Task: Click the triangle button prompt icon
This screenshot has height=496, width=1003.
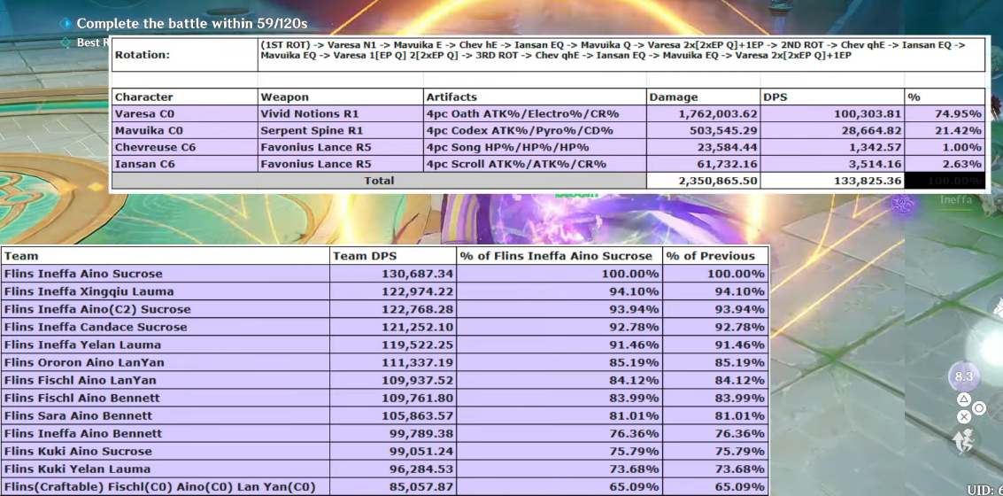Action: tap(964, 399)
